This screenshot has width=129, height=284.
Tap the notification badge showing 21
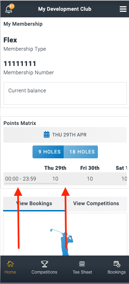coord(12,6)
